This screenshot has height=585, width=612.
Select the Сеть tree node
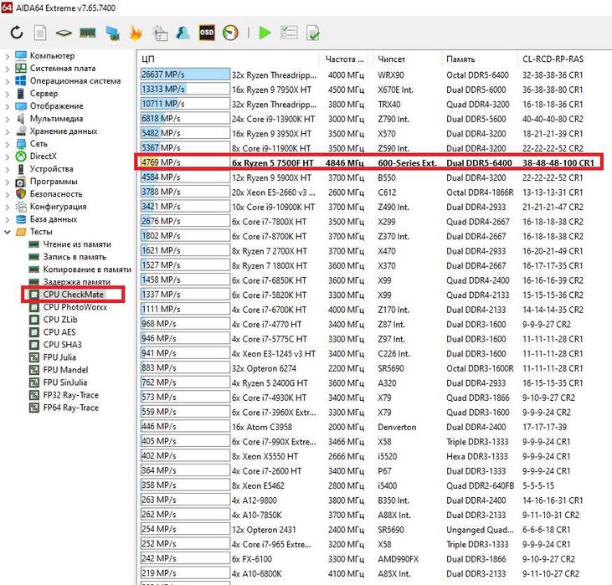click(39, 144)
